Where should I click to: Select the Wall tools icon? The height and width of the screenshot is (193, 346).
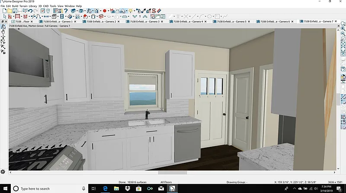click(10, 16)
